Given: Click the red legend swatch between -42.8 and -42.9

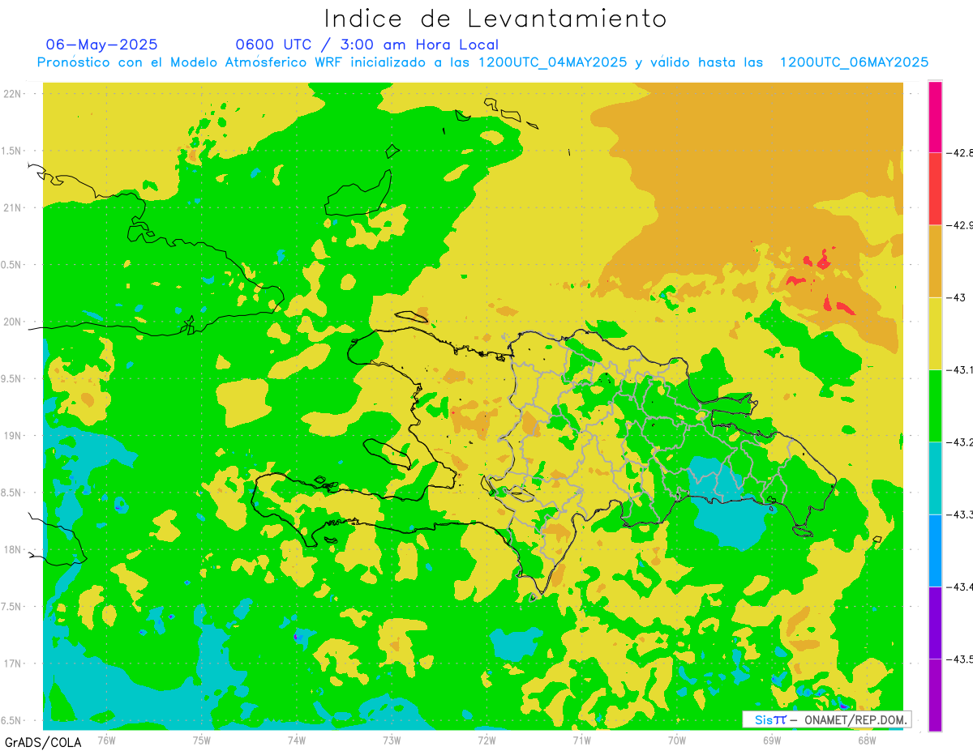Looking at the screenshot, I should (x=935, y=189).
